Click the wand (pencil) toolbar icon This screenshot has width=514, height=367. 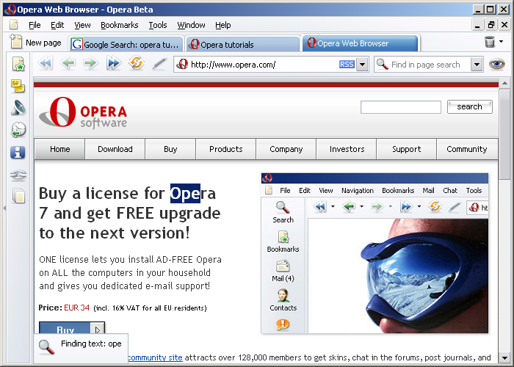[159, 64]
